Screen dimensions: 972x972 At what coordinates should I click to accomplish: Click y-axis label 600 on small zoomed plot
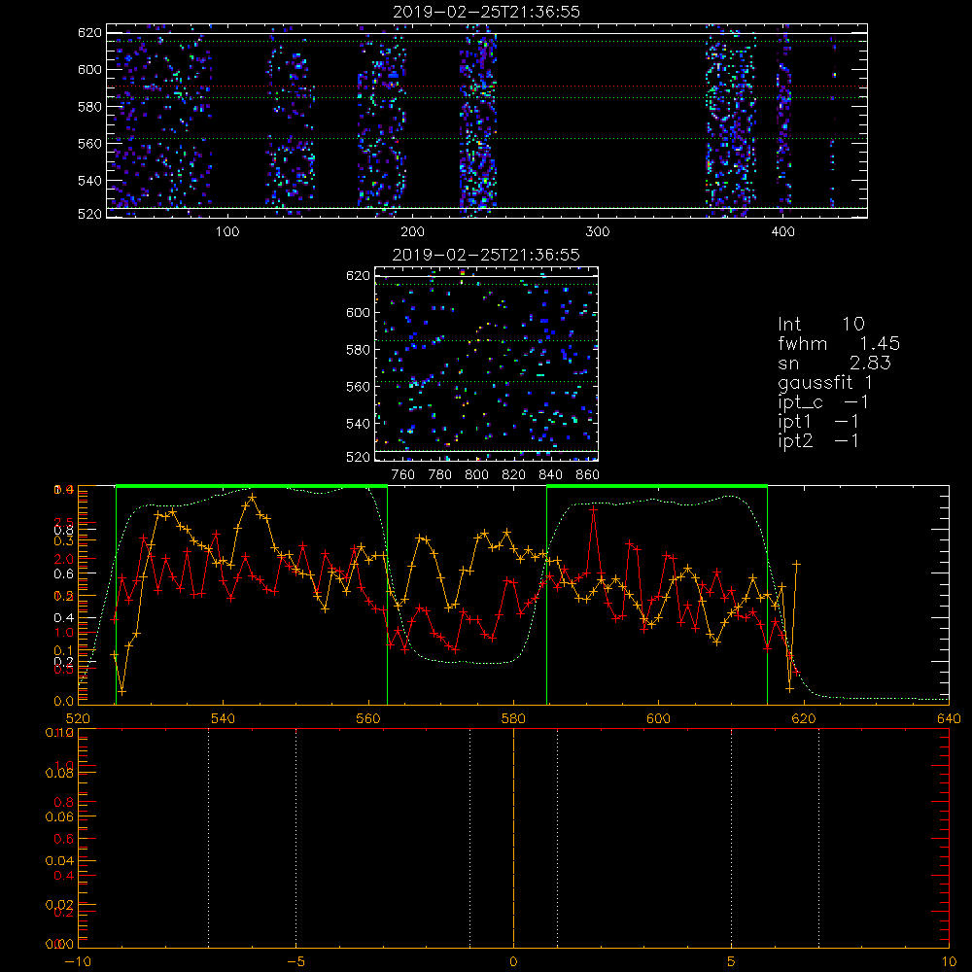pyautogui.click(x=359, y=312)
